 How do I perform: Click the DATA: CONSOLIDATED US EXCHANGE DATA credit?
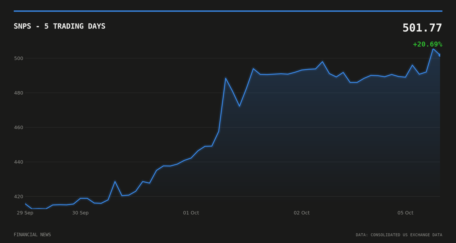pyautogui.click(x=399, y=235)
